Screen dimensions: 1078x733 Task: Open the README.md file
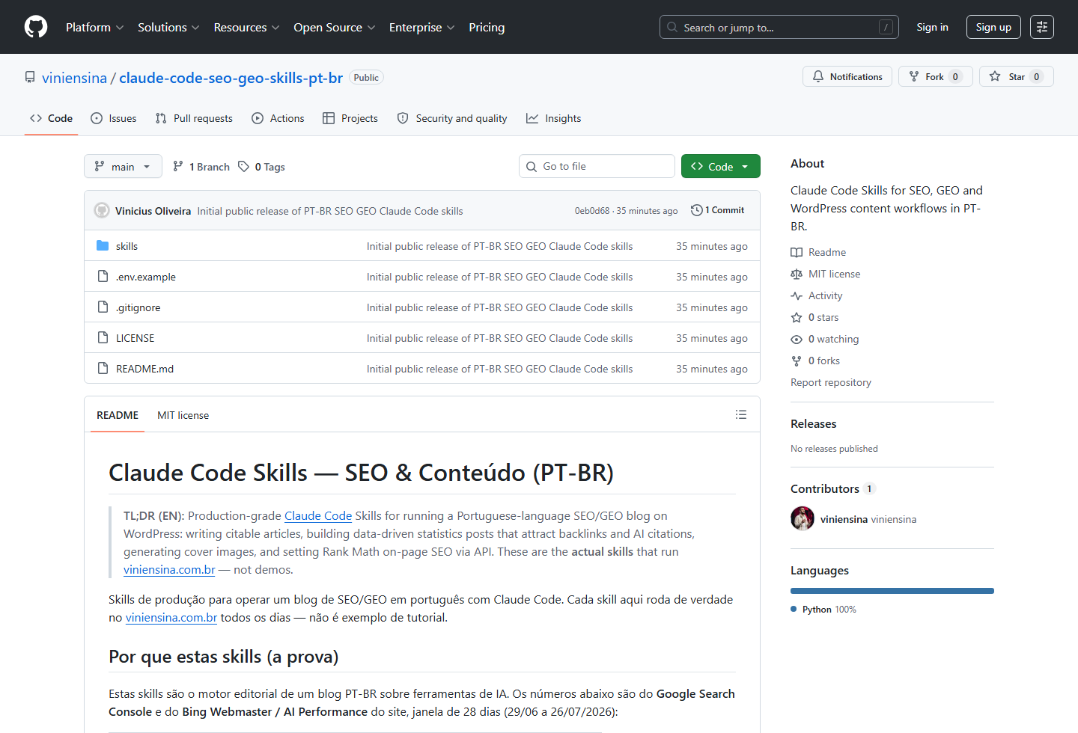(x=144, y=369)
